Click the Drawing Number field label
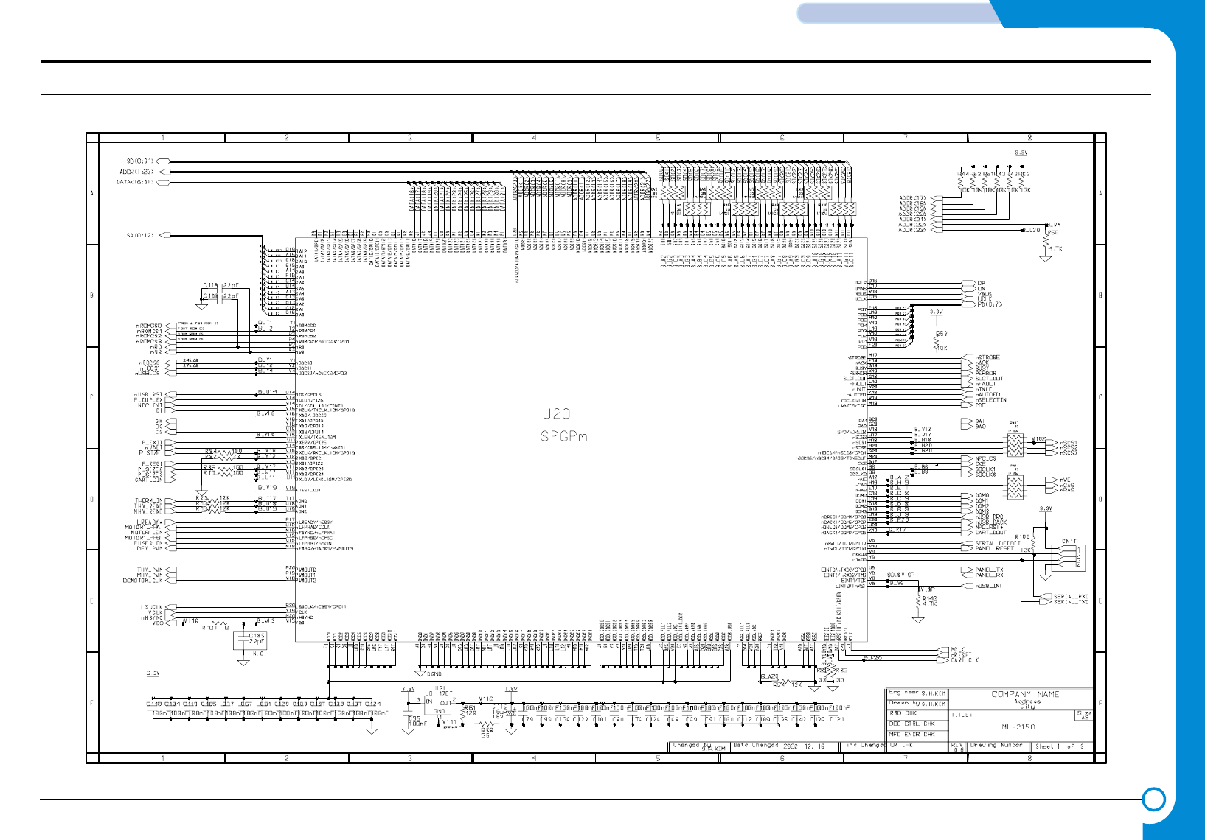This screenshot has height=840, width=1205. coord(996,745)
